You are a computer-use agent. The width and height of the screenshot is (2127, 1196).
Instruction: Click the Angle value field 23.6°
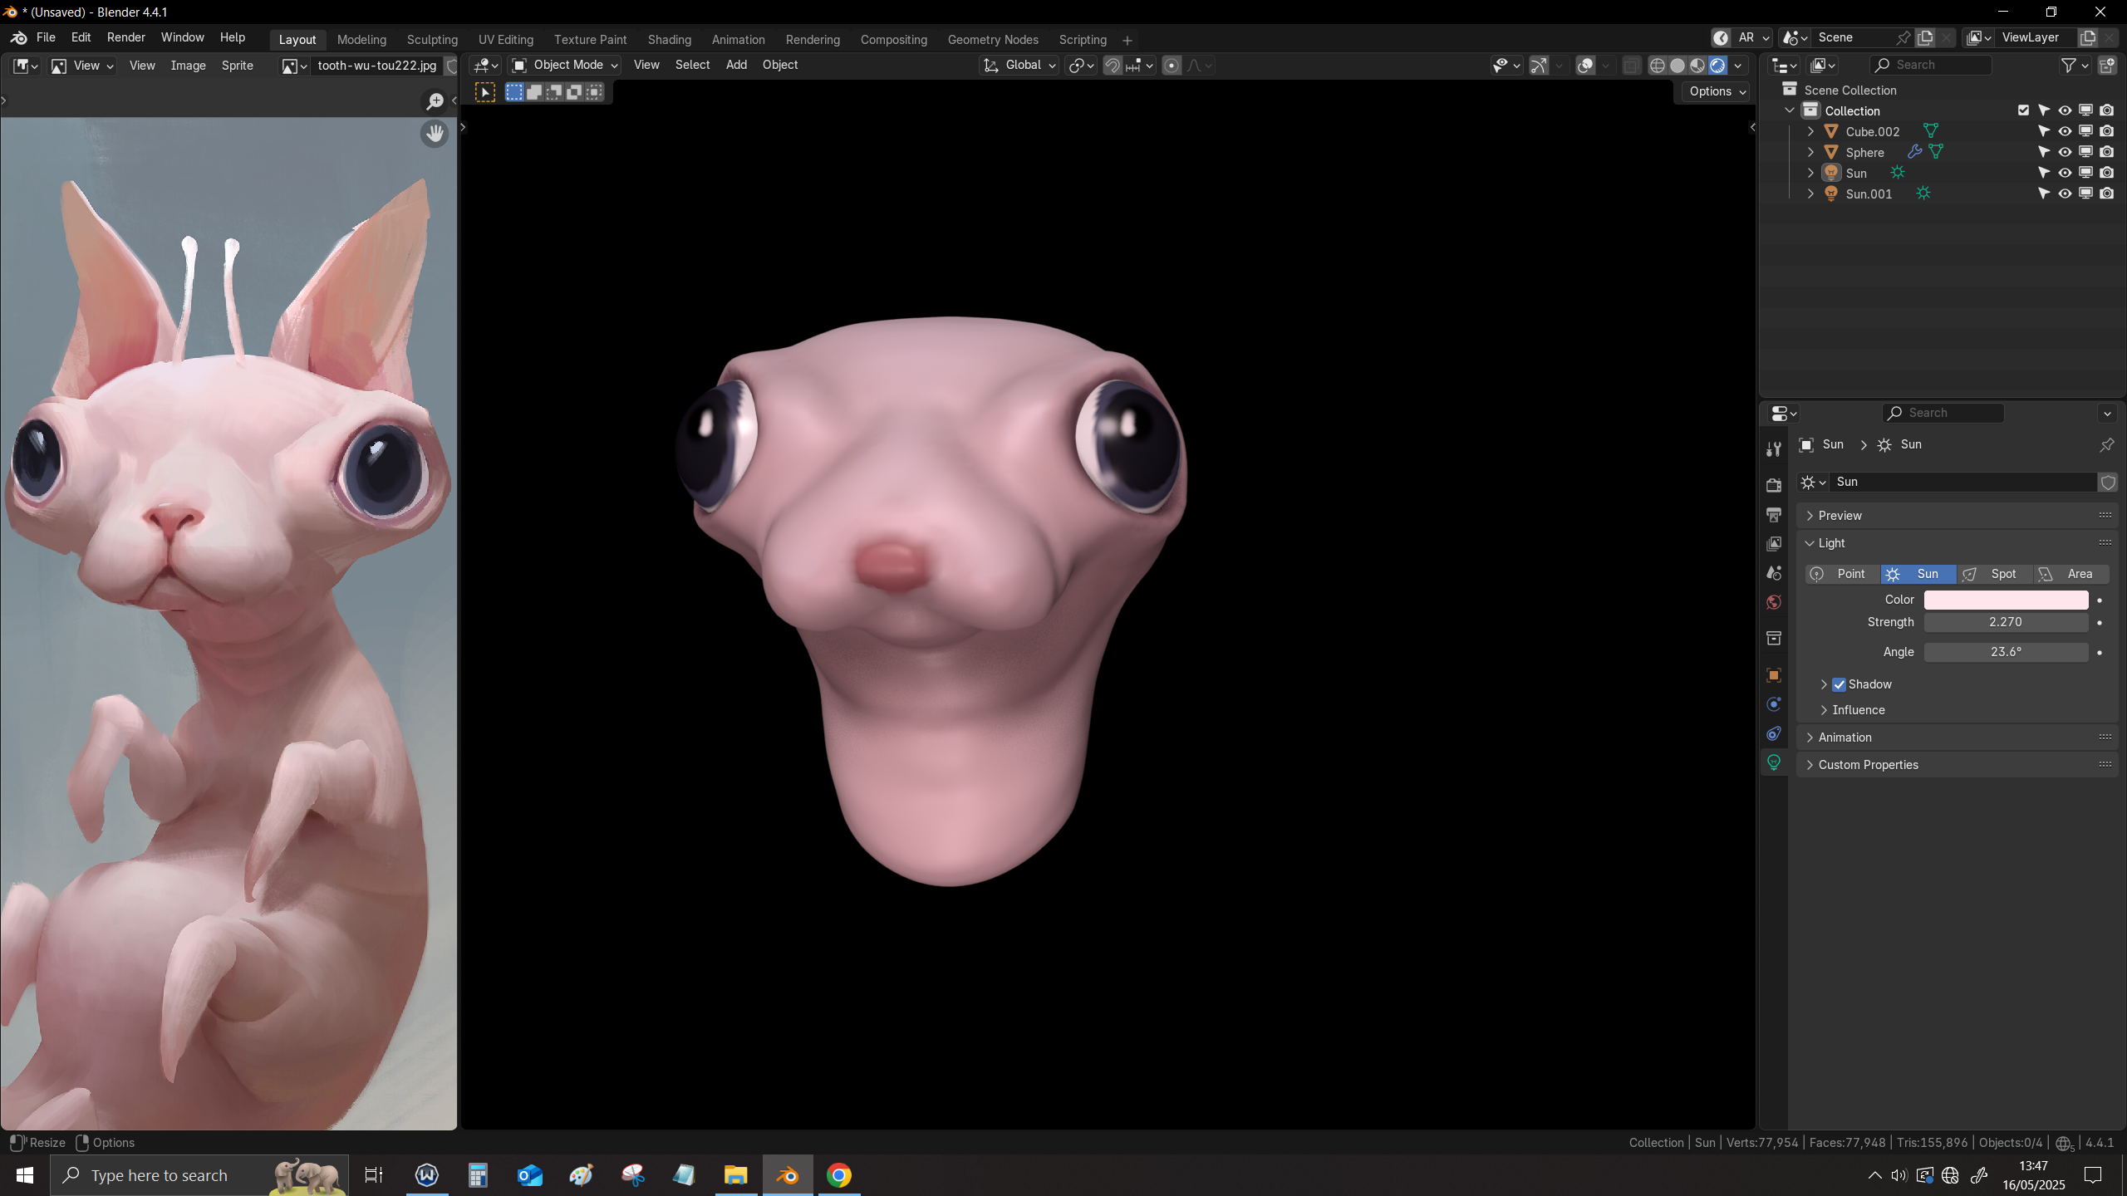click(x=2006, y=653)
